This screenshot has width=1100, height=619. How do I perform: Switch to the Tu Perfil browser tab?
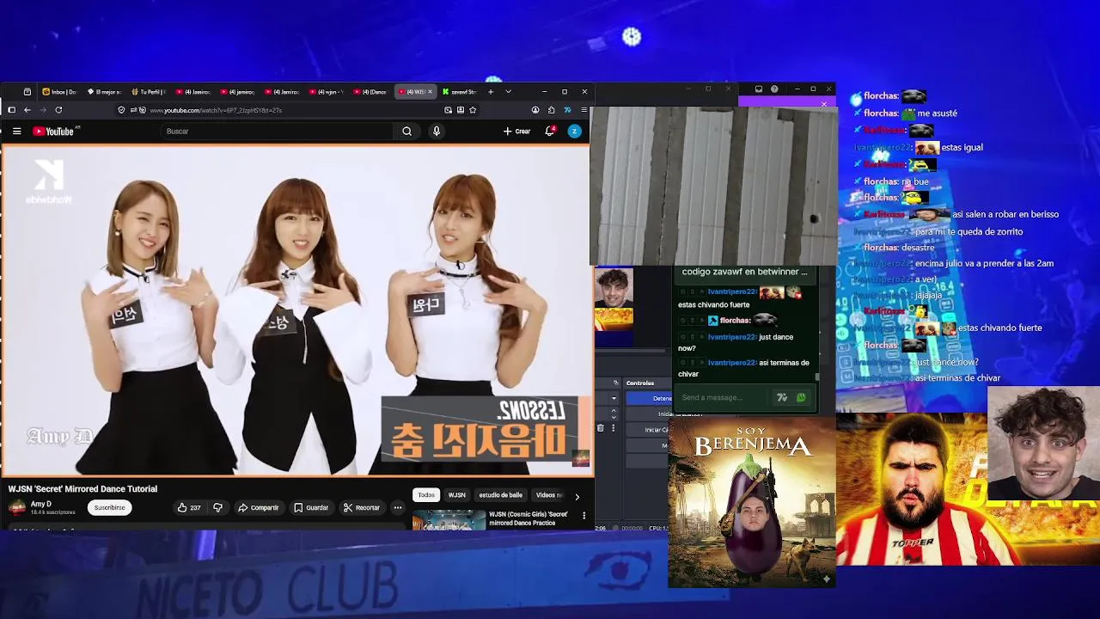149,91
